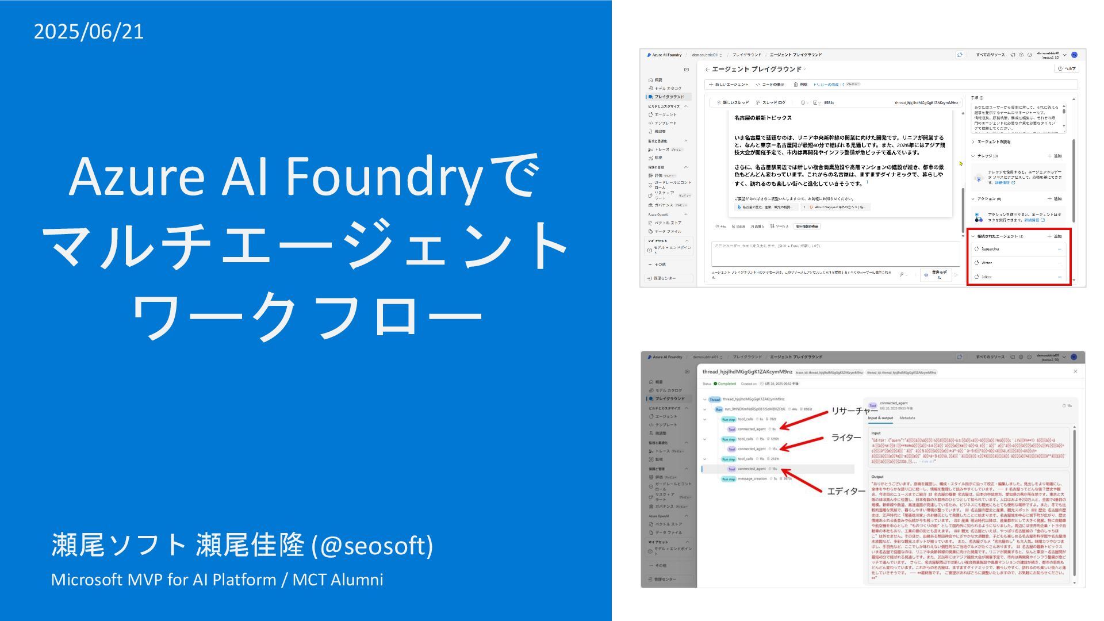This screenshot has width=1104, height=621.
Task: Select the Writer connected agent
Action: tap(1018, 263)
